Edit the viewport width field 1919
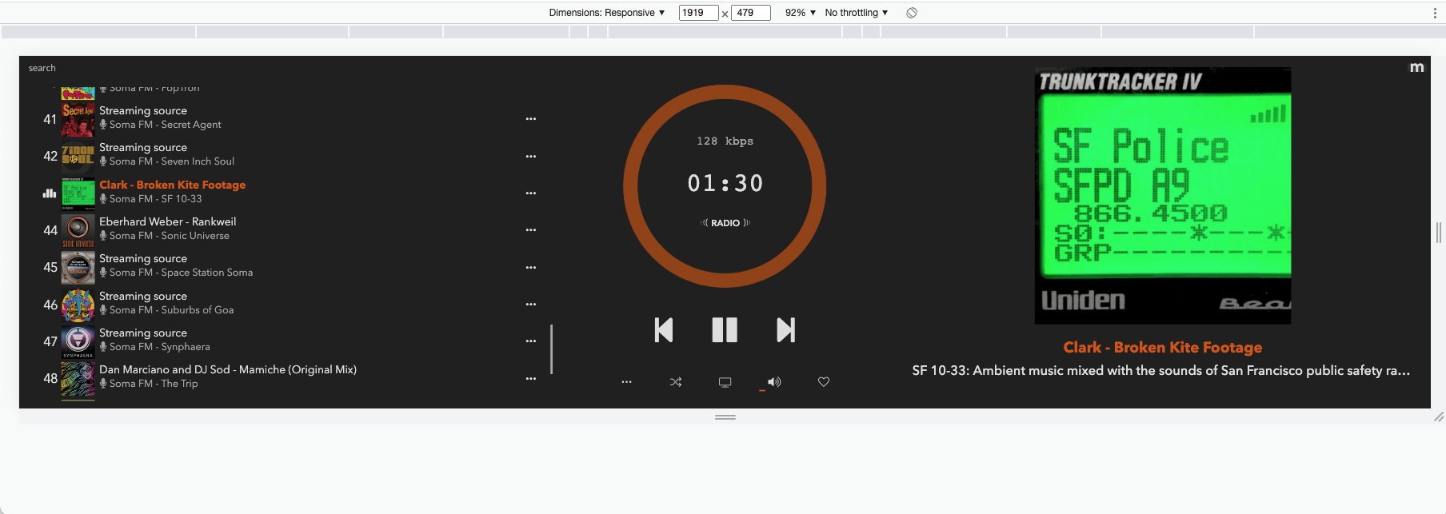The image size is (1446, 514). (x=698, y=13)
